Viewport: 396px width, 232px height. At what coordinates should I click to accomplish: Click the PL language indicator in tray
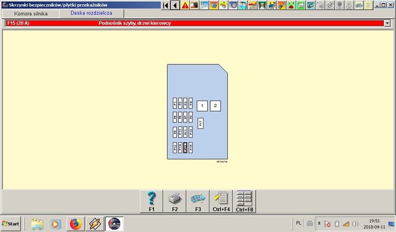point(298,223)
